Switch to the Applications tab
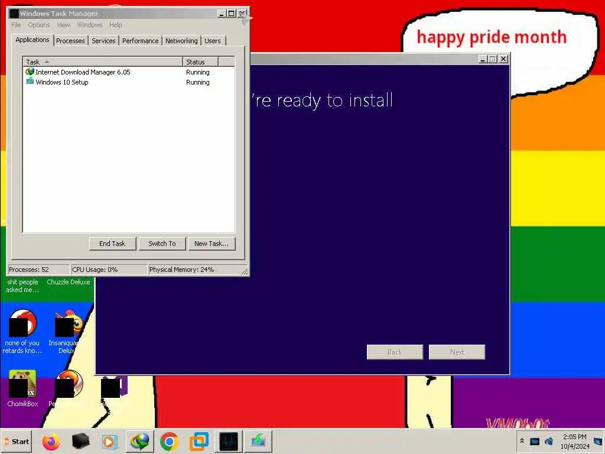The height and width of the screenshot is (454, 605). 32,40
